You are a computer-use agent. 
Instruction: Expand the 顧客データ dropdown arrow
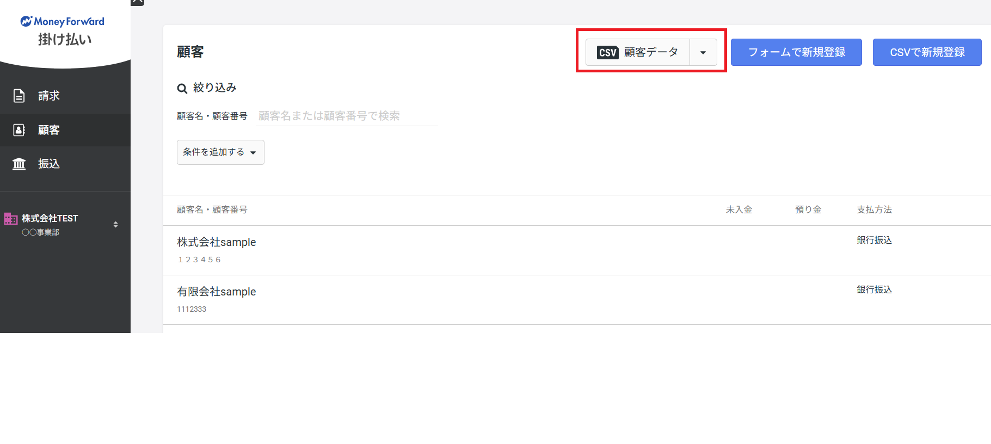coord(703,52)
